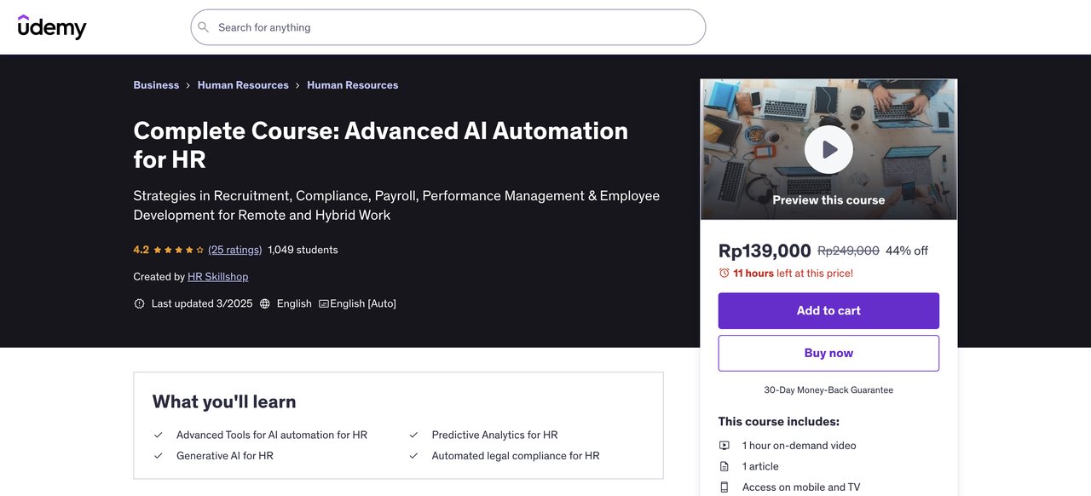Click the mobile device icon
Viewport: 1091px width, 496px height.
724,487
